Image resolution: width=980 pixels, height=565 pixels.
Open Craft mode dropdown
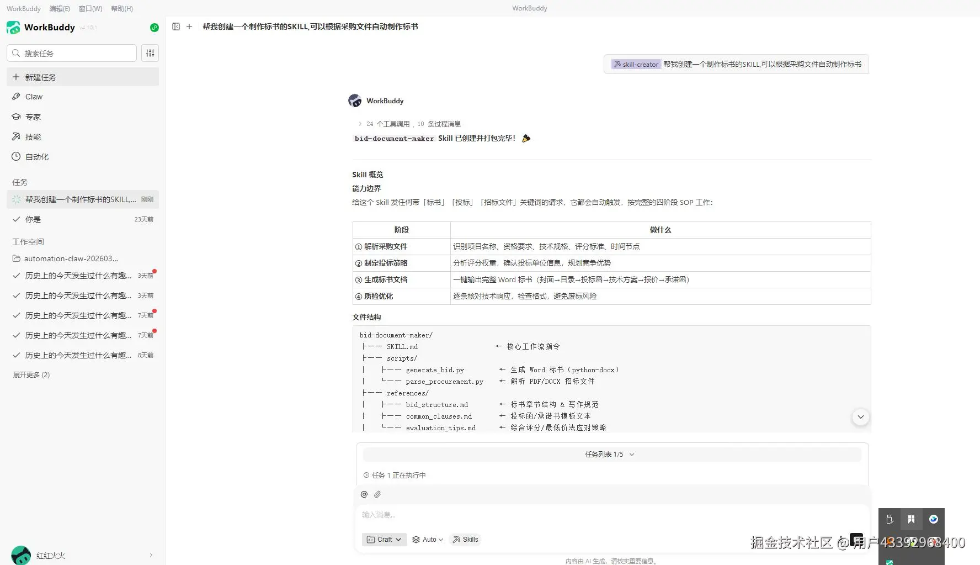click(x=384, y=540)
